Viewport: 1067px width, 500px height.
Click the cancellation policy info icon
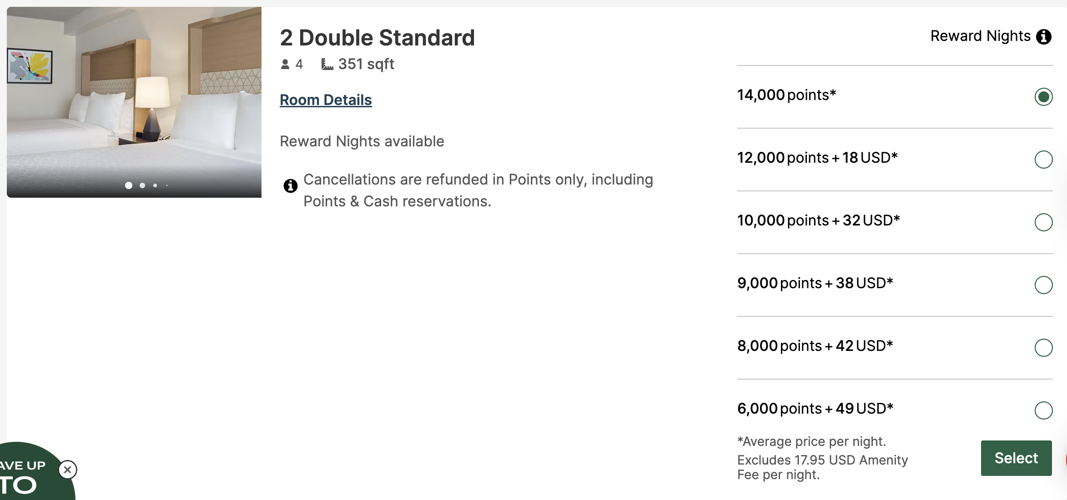click(x=291, y=185)
